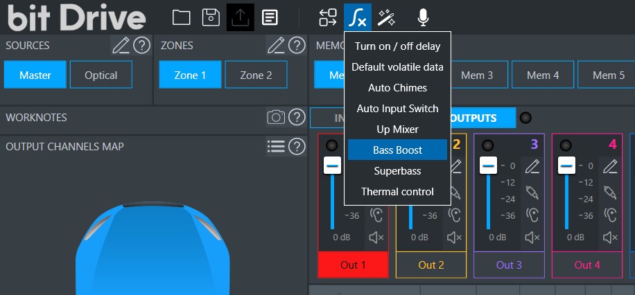Open Thermal control menu entry
This screenshot has height=295, width=635.
point(397,191)
